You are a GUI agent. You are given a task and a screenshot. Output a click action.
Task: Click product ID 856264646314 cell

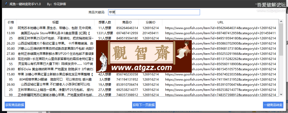[x=127, y=28]
